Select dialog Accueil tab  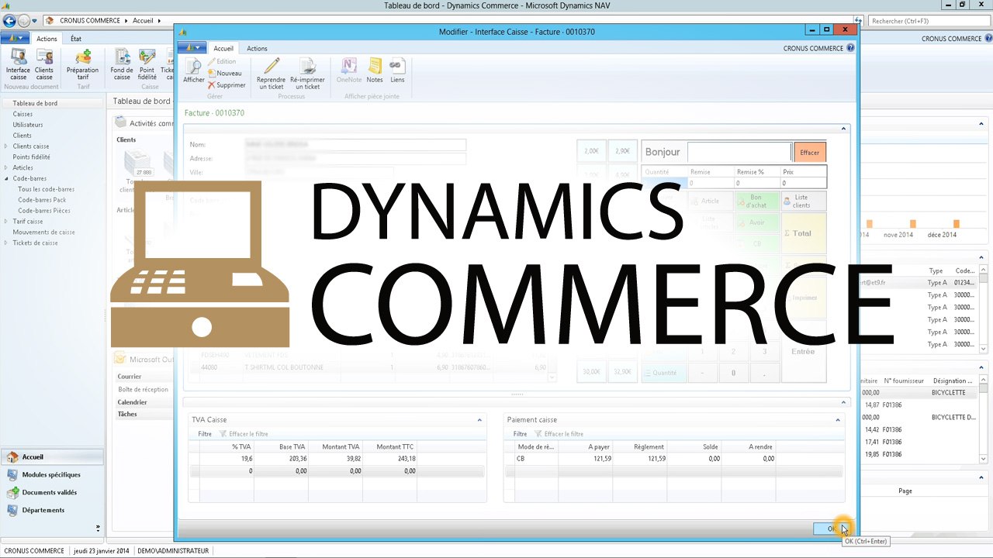point(223,48)
